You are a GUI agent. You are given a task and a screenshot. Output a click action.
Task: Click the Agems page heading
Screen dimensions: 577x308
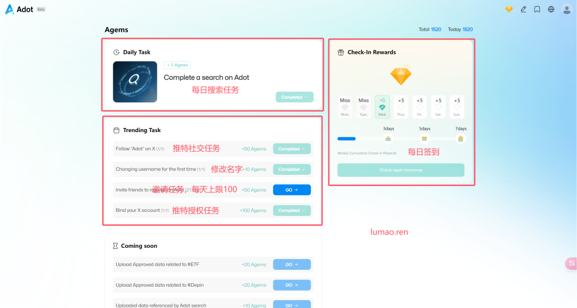coord(116,30)
